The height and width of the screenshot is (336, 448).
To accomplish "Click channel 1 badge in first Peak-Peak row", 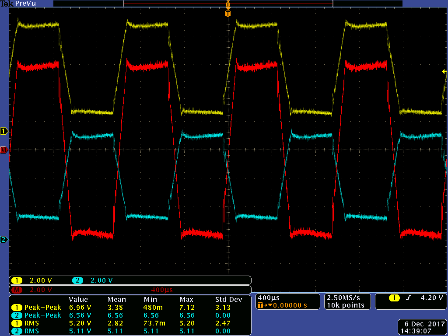I will (17, 307).
